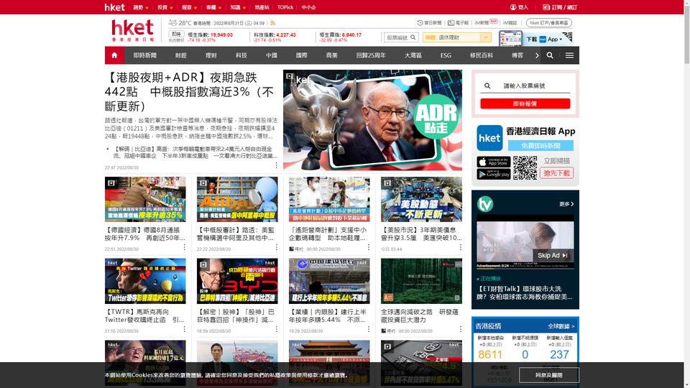
Task: Open options dots for 美股市況 article
Action: pyautogui.click(x=460, y=247)
